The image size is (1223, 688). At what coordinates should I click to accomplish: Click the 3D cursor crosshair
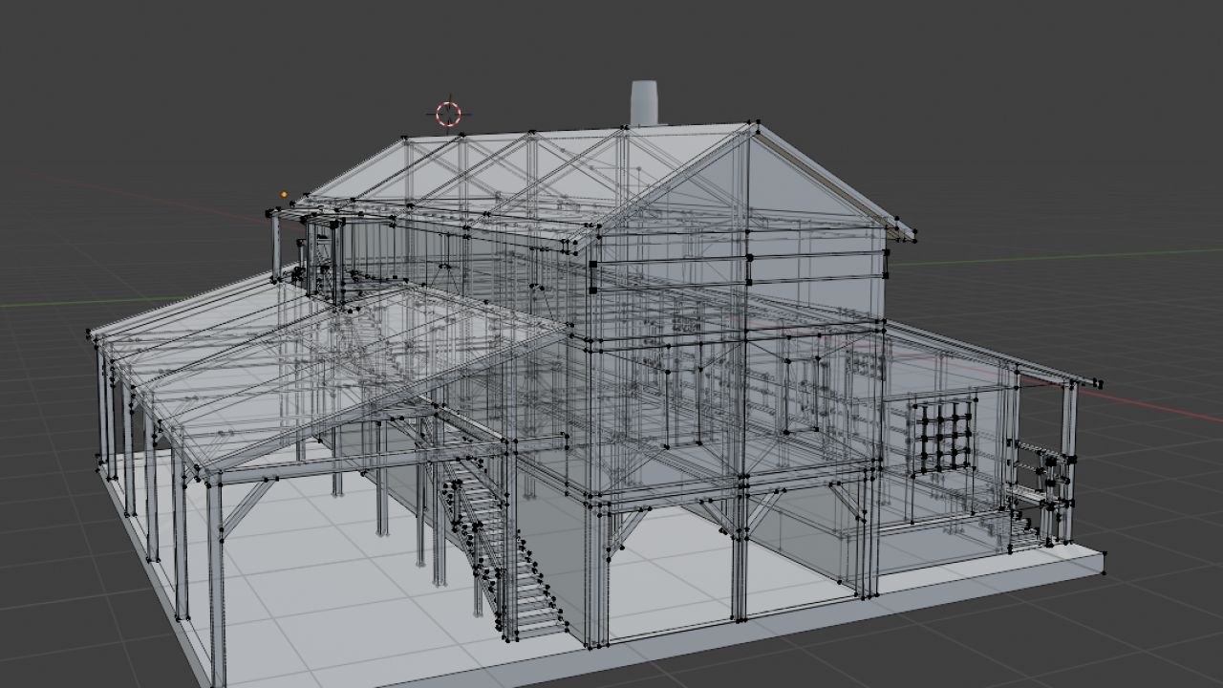pyautogui.click(x=448, y=114)
